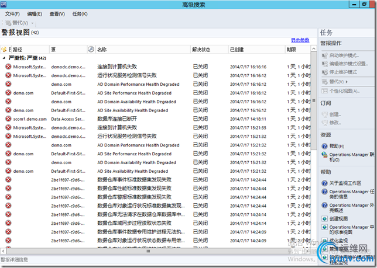This screenshot has height=268, width=377.
Task: Open the 关于监视工作区 help topic
Action: 345,183
